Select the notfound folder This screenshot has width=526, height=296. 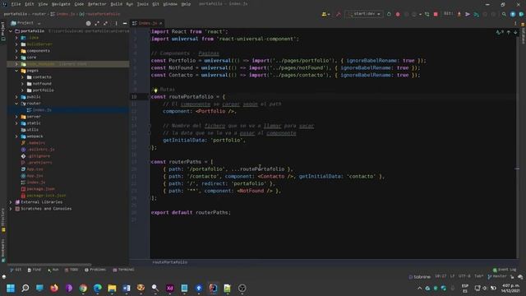point(42,84)
